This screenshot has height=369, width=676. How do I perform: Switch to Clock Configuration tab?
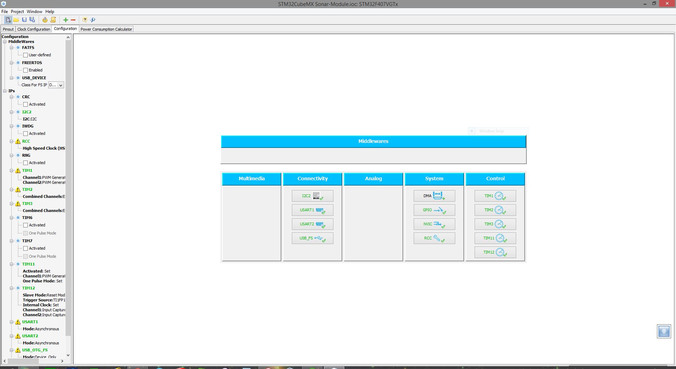click(x=34, y=29)
